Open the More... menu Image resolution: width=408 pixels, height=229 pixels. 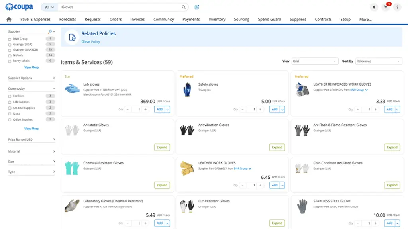click(365, 20)
